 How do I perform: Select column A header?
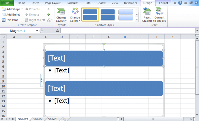tap(14, 37)
